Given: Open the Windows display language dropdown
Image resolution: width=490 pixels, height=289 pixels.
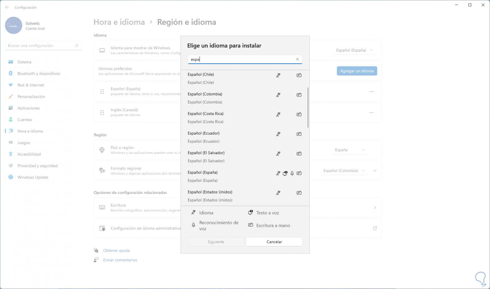Looking at the screenshot, I should 355,50.
